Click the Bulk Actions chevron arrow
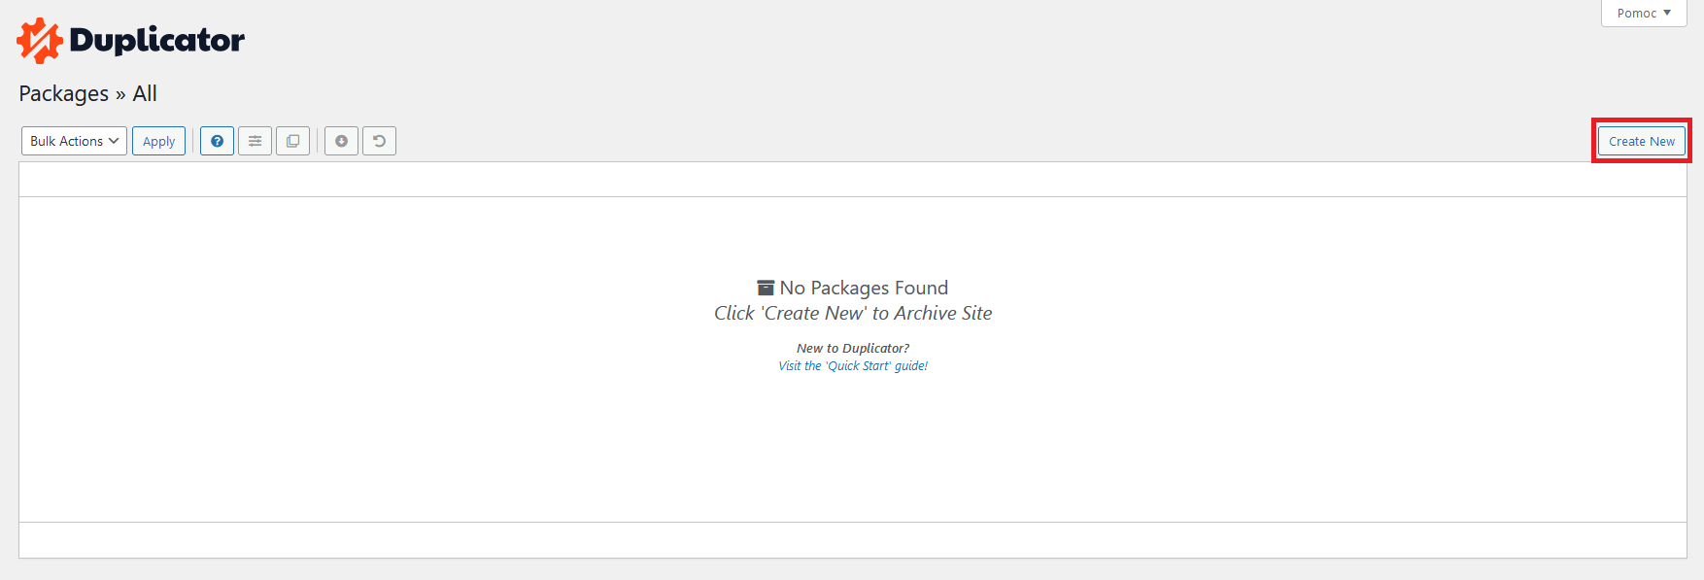Image resolution: width=1704 pixels, height=580 pixels. [114, 141]
